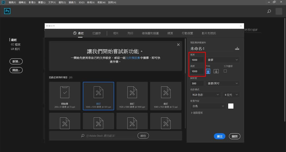286x152 pixels.
Task: Open the 編輯(E) menu
Action: 22,3
